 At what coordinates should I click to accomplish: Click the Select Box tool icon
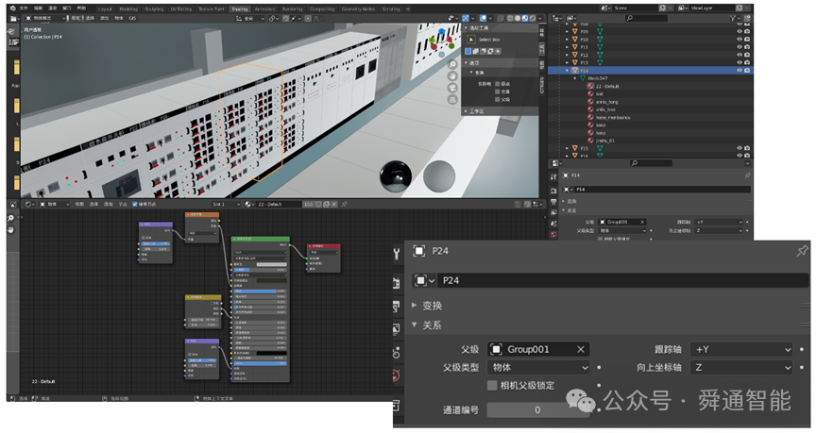pyautogui.click(x=471, y=40)
